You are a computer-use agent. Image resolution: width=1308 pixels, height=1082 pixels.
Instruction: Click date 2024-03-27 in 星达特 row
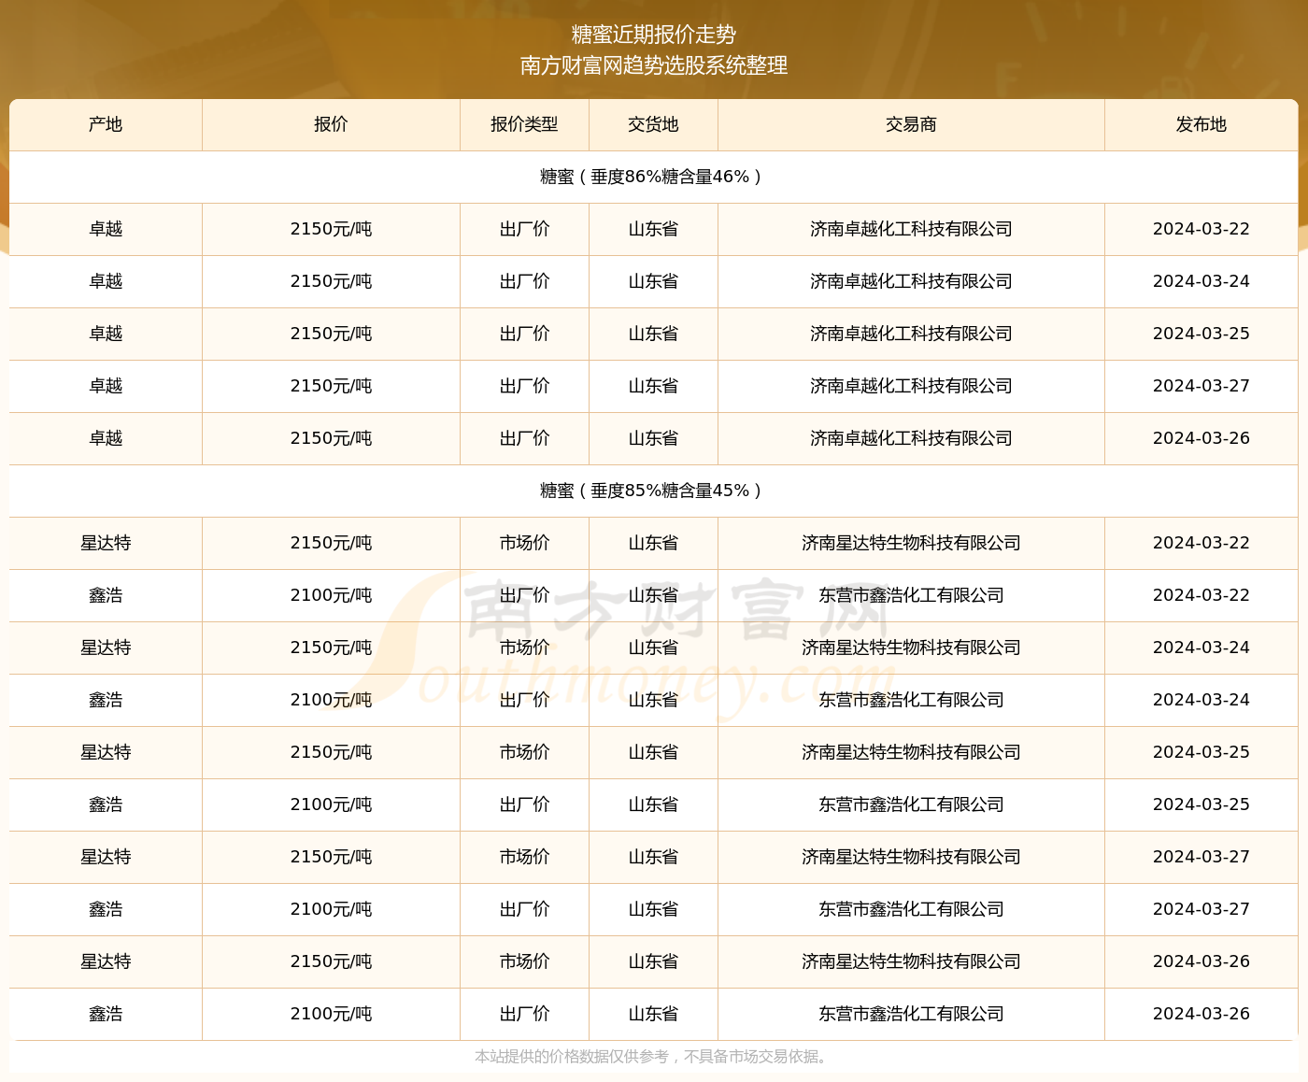[1201, 857]
